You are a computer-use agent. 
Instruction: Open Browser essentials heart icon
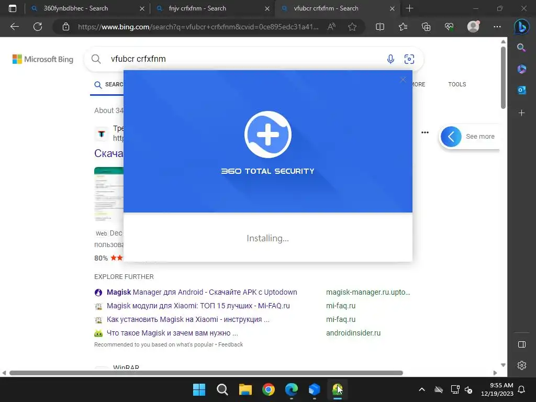(449, 27)
